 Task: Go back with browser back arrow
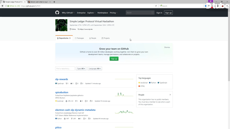[x=3, y=6]
